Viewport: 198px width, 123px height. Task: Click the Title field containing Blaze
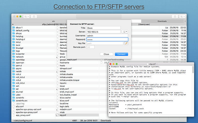(x=104, y=28)
